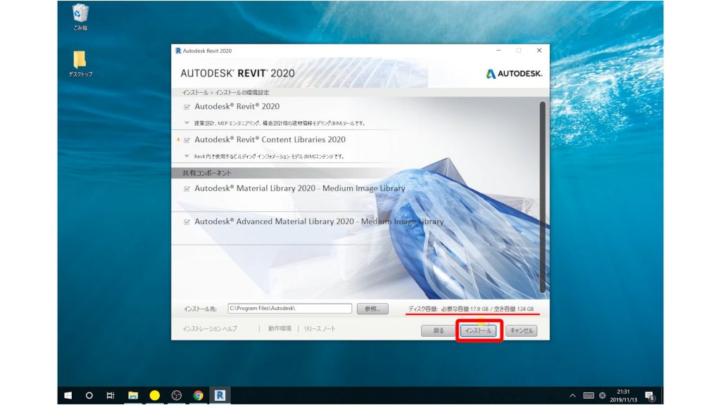The width and height of the screenshot is (721, 405).
Task: Open the リリース ノート link
Action: point(320,328)
